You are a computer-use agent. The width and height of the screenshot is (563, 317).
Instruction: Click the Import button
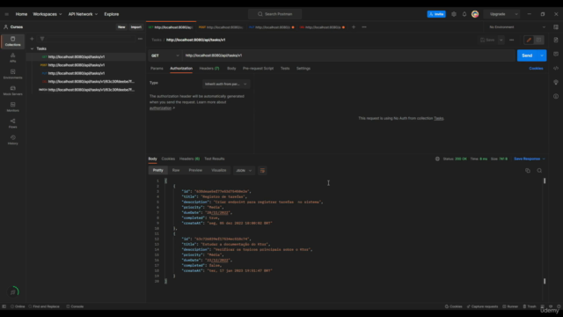136,27
